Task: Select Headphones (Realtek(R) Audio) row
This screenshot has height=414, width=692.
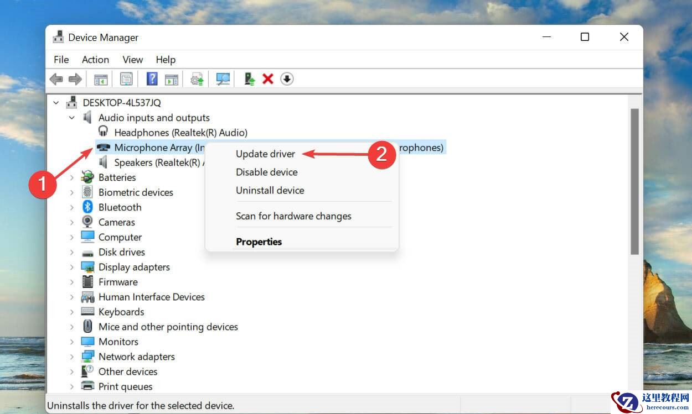Action: tap(180, 133)
